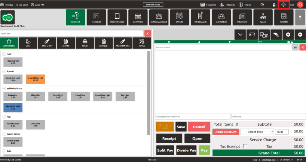Image resolution: width=306 pixels, height=162 pixels.
Task: Click the Split Pay button
Action: (x=165, y=150)
